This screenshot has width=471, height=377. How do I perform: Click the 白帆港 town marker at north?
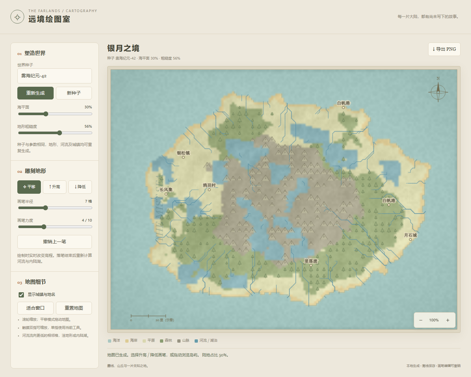tap(343, 107)
